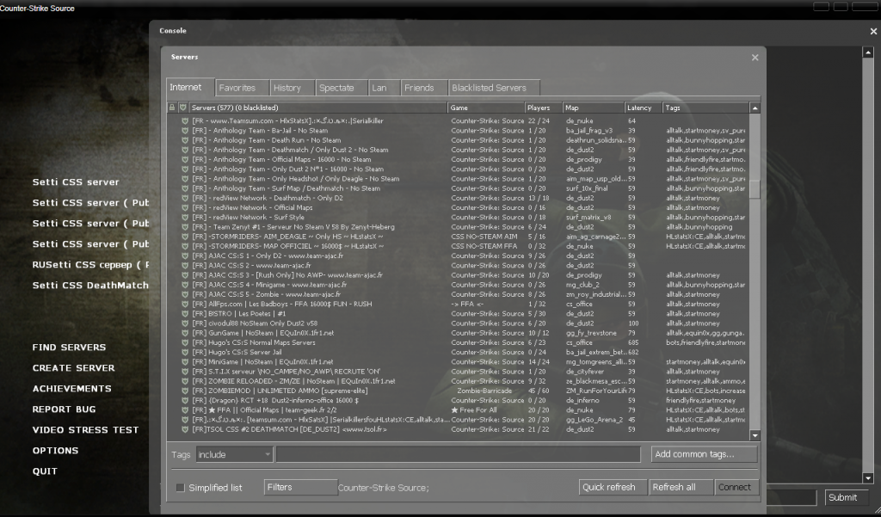
Task: Click the shield icon of the AJAC CS:S 1 row
Action: pyautogui.click(x=185, y=255)
